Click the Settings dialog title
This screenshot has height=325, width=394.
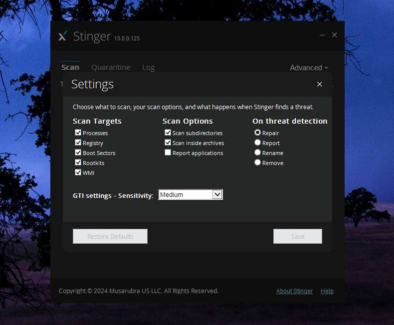(92, 84)
